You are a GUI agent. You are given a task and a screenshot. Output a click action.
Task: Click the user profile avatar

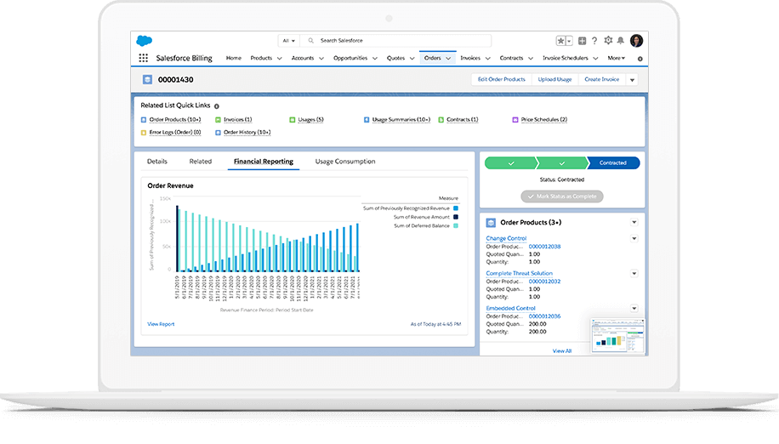click(636, 41)
